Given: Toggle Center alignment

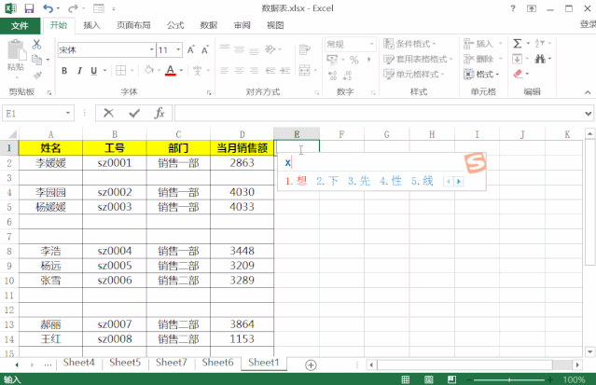Looking at the screenshot, I should (239, 70).
